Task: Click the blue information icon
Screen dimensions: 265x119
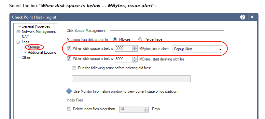Action: click(69, 91)
